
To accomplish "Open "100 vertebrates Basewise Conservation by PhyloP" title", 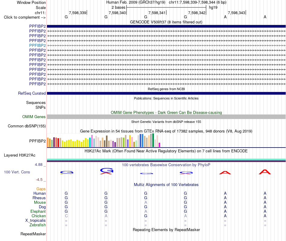I will click(x=166, y=165).
